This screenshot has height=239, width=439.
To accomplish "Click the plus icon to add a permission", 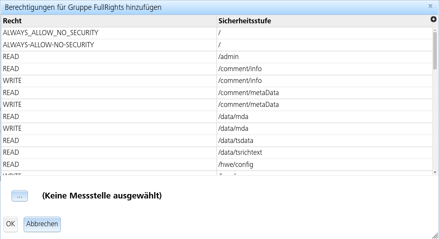I will [x=434, y=19].
